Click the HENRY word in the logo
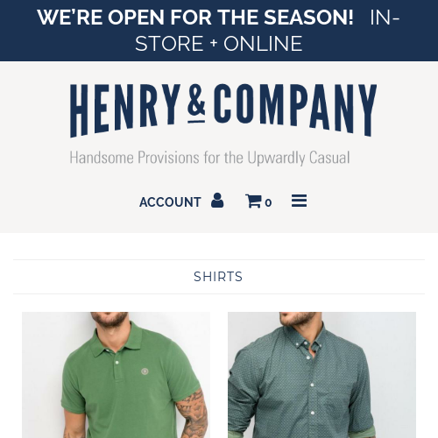Screen dimensions: 438x438 click(x=125, y=109)
